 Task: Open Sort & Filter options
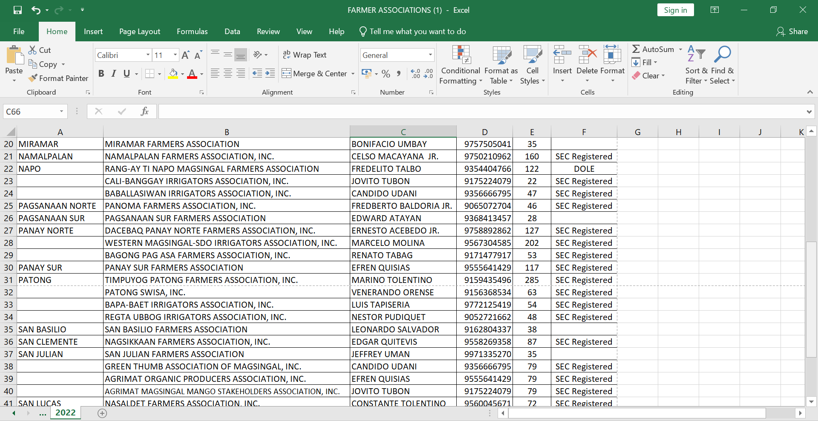(x=697, y=65)
